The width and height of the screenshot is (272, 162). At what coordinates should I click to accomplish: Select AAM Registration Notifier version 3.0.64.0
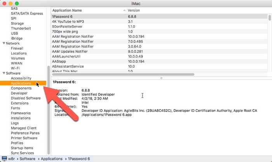tap(159, 47)
